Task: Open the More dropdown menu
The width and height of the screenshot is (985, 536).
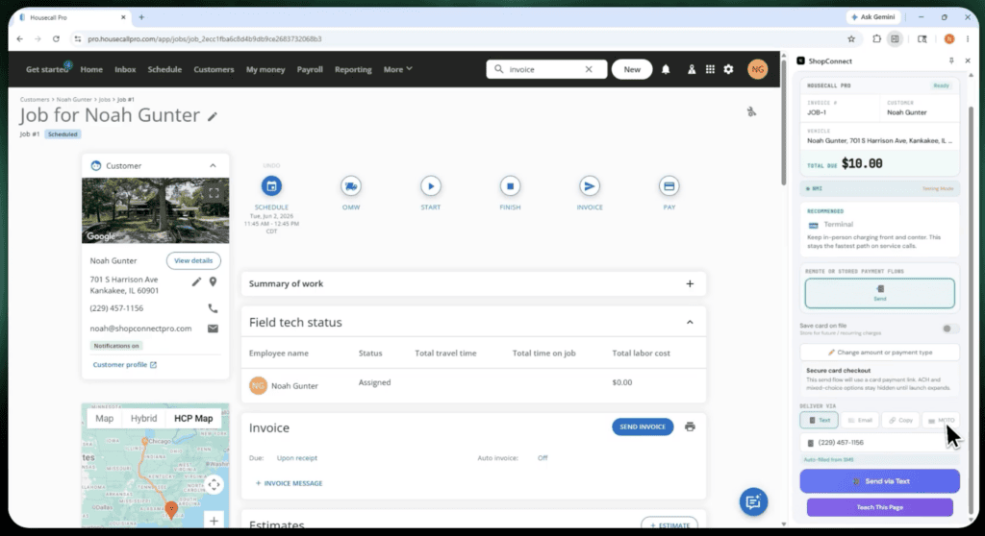Action: click(x=397, y=69)
